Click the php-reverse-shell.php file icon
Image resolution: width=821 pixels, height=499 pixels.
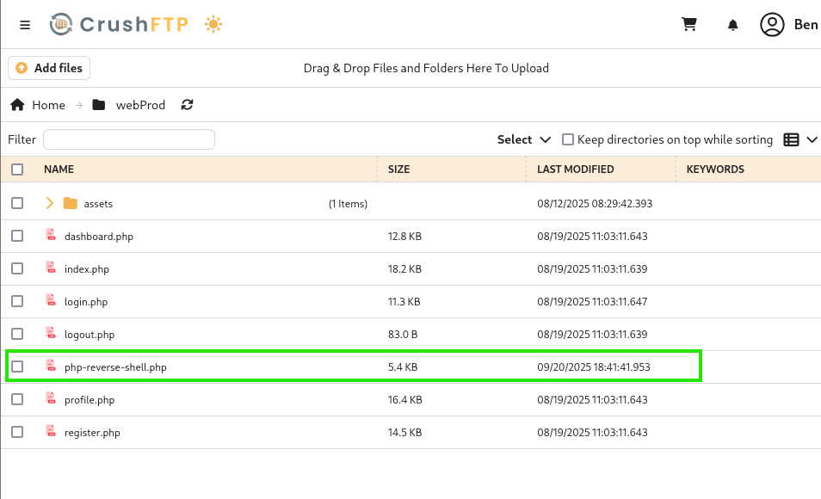pyautogui.click(x=51, y=366)
